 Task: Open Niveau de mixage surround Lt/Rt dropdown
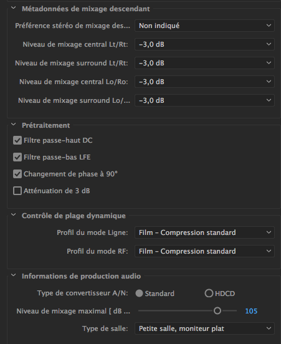pyautogui.click(x=204, y=63)
